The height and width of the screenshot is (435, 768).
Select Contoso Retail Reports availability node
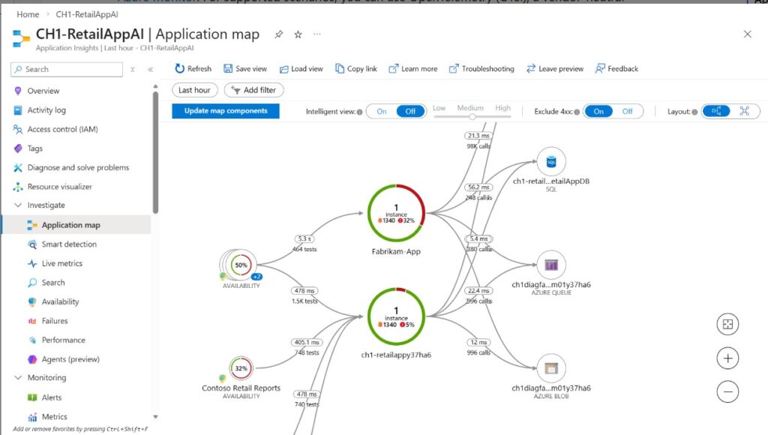coord(241,368)
